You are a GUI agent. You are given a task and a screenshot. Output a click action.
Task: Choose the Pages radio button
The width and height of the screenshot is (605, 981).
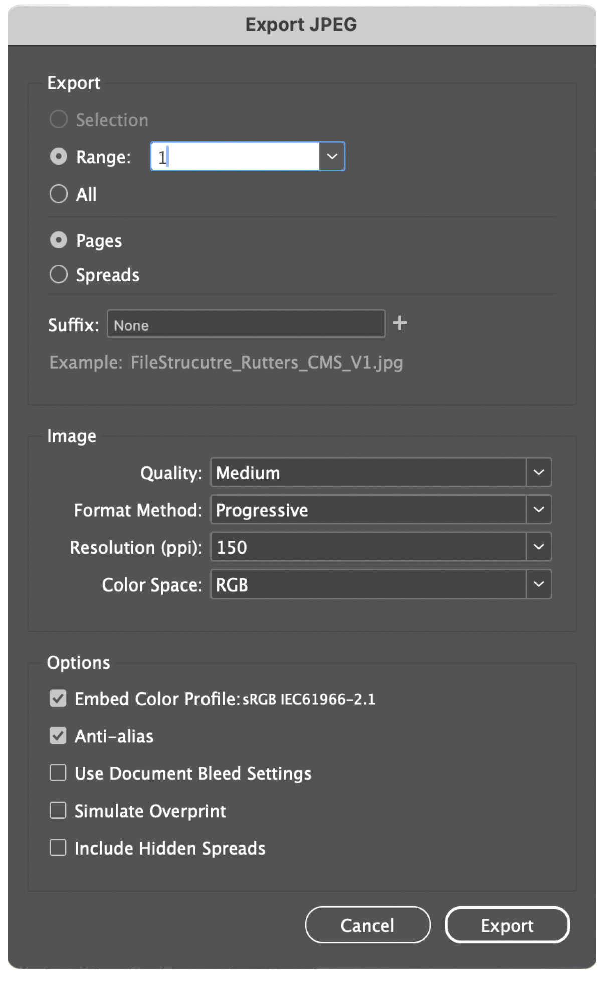pyautogui.click(x=59, y=240)
